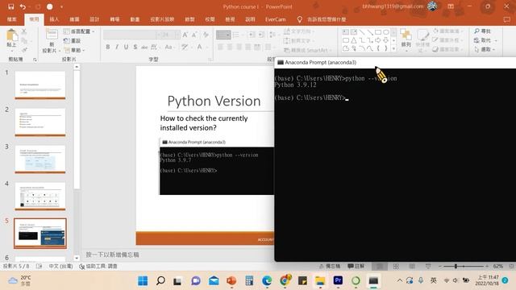Toggle Underline formatting
This screenshot has width=516, height=290.
126,48
